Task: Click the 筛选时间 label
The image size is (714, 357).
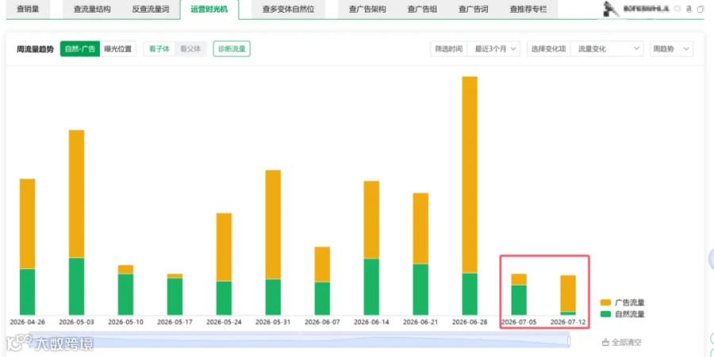Action: (449, 49)
